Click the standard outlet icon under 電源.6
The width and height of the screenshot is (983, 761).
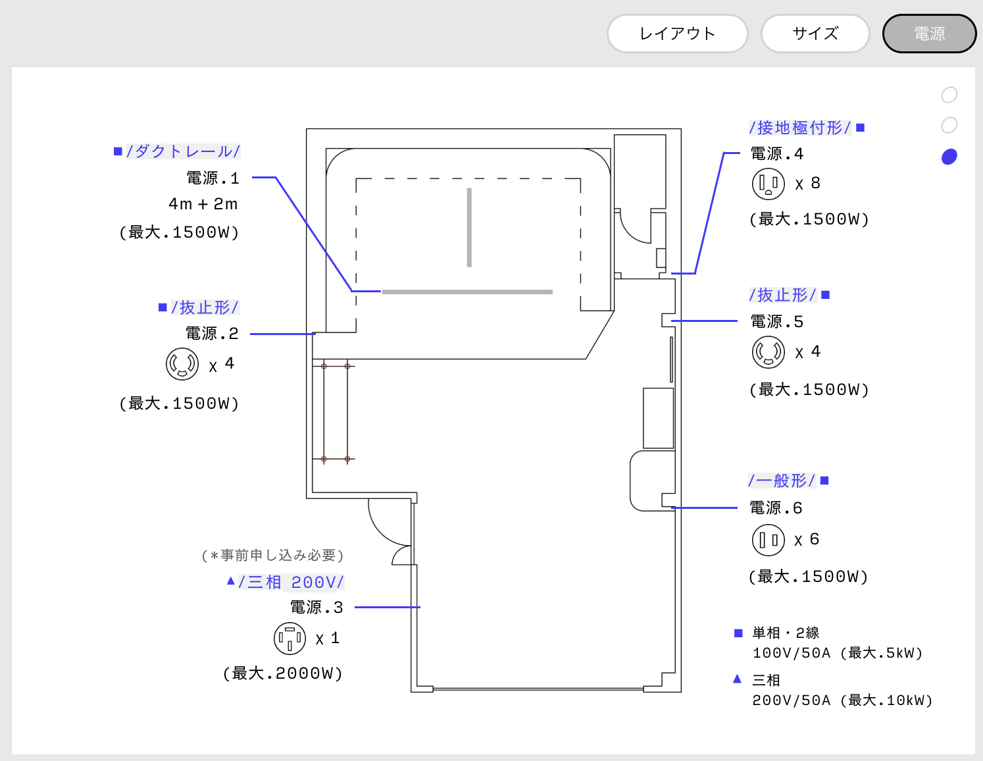(769, 540)
